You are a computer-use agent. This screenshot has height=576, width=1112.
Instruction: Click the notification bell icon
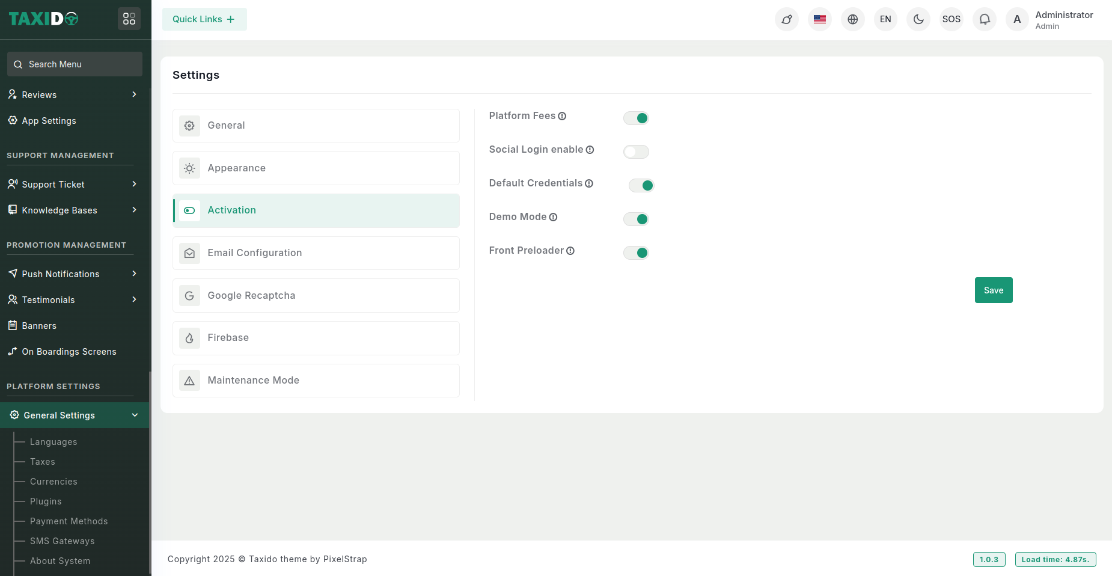point(984,19)
